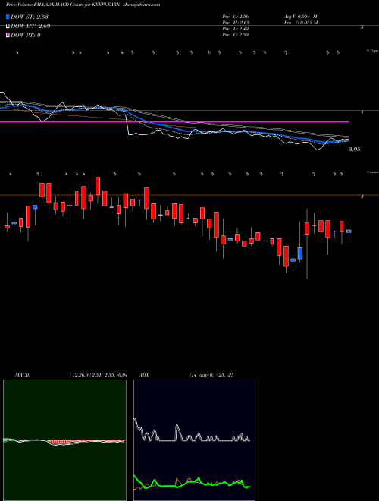
Task: Click the 'Pre V: 0.053 M' value
Action: coord(300,23)
